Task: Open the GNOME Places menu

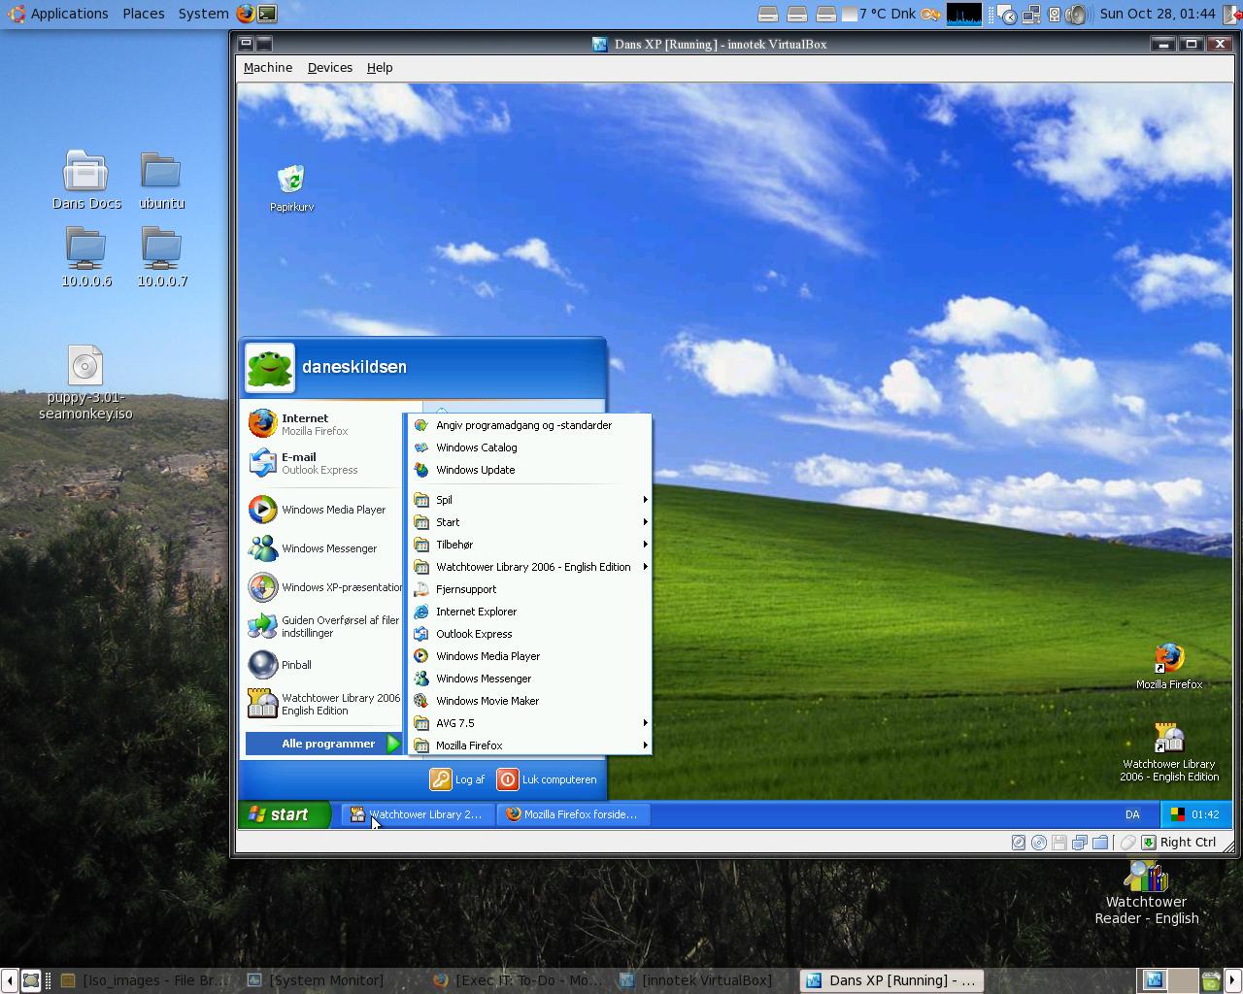Action: tap(143, 14)
